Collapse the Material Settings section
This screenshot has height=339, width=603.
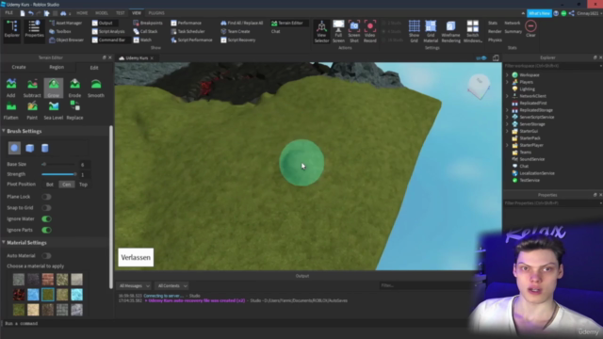[x=4, y=243]
